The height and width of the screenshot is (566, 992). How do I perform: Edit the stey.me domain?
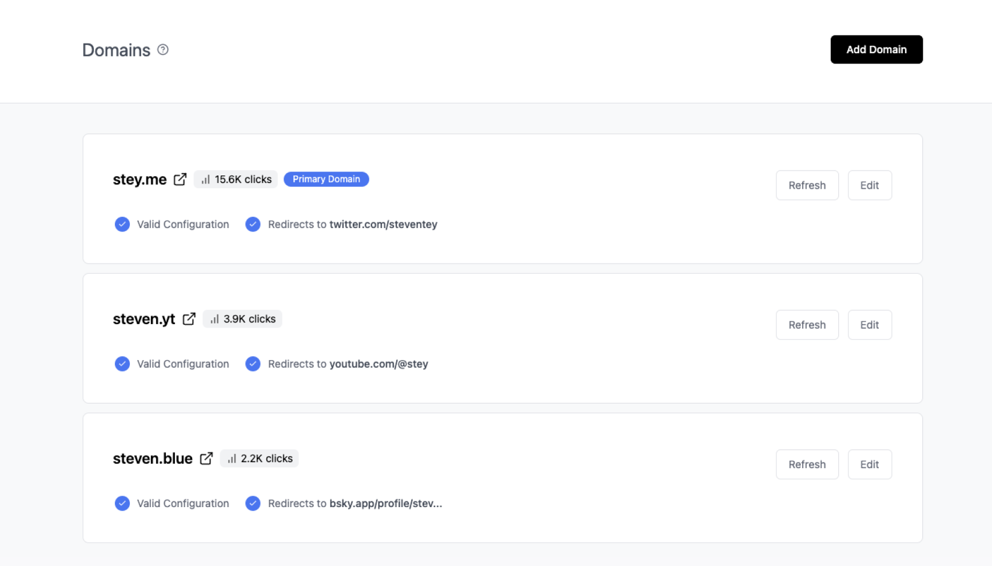869,185
